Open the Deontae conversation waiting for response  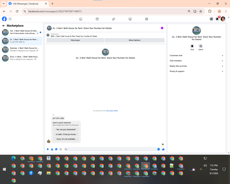coord(22,49)
